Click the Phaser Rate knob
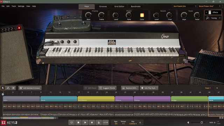The height and width of the screenshot is (126, 224). (129, 15)
